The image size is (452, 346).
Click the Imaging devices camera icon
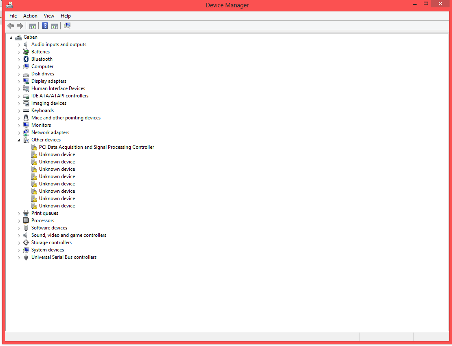point(26,103)
